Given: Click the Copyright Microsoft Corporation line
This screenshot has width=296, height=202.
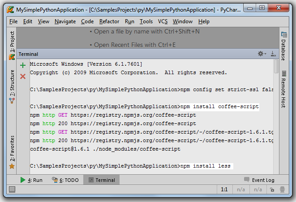Looking at the screenshot, I should [129, 72].
